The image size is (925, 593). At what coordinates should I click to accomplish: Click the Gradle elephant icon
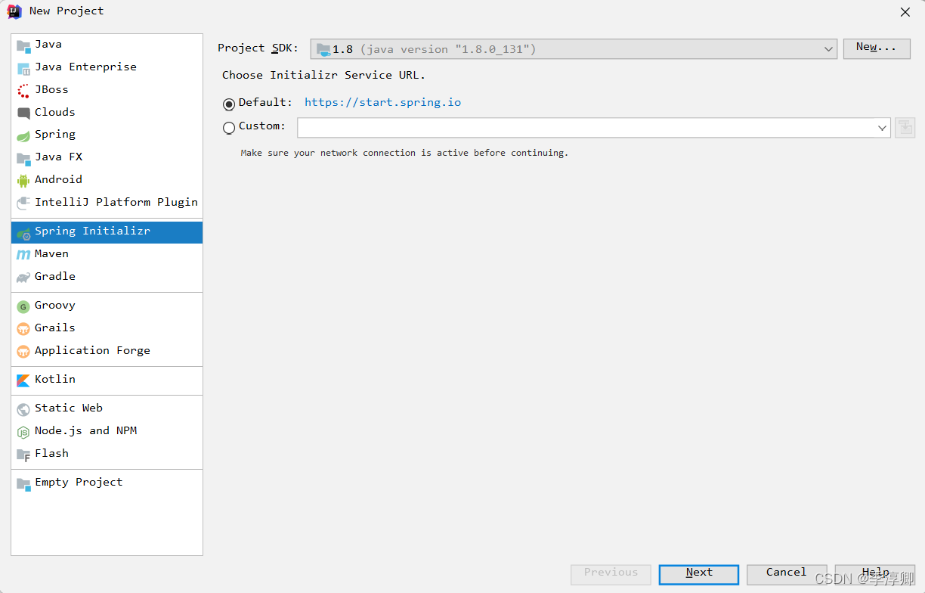23,278
